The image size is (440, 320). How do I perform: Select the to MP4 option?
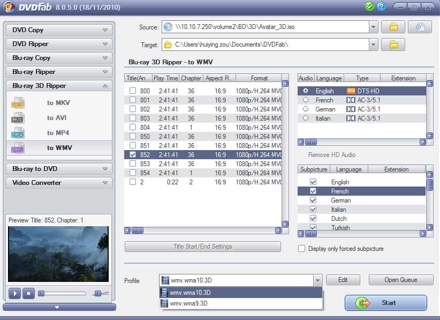[x=58, y=132]
